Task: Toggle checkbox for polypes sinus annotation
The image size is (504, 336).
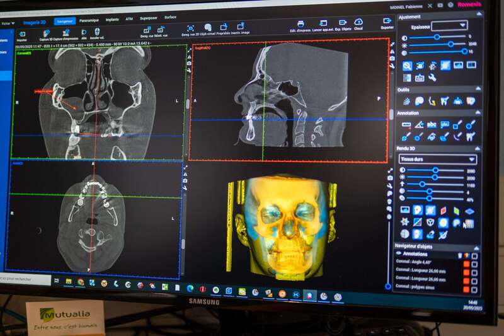Action: coord(474,289)
